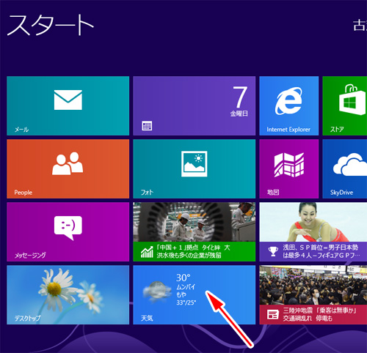Open the Messaging tile (メッセージング)
The image size is (367, 353).
click(x=68, y=231)
